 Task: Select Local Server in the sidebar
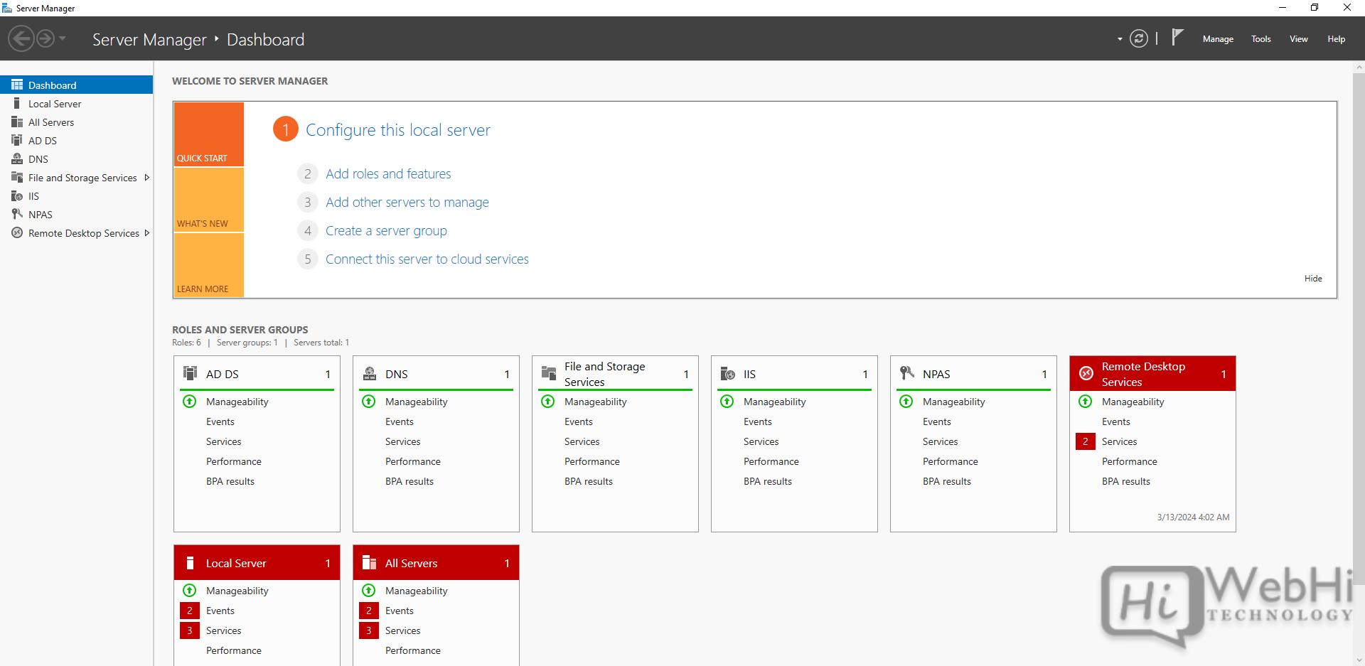[x=55, y=104]
